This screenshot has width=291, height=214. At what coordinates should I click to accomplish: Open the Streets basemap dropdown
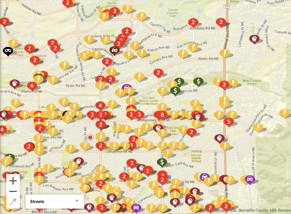tap(54, 202)
